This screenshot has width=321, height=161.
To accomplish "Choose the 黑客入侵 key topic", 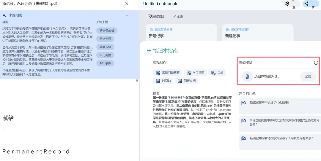I will (105, 47).
